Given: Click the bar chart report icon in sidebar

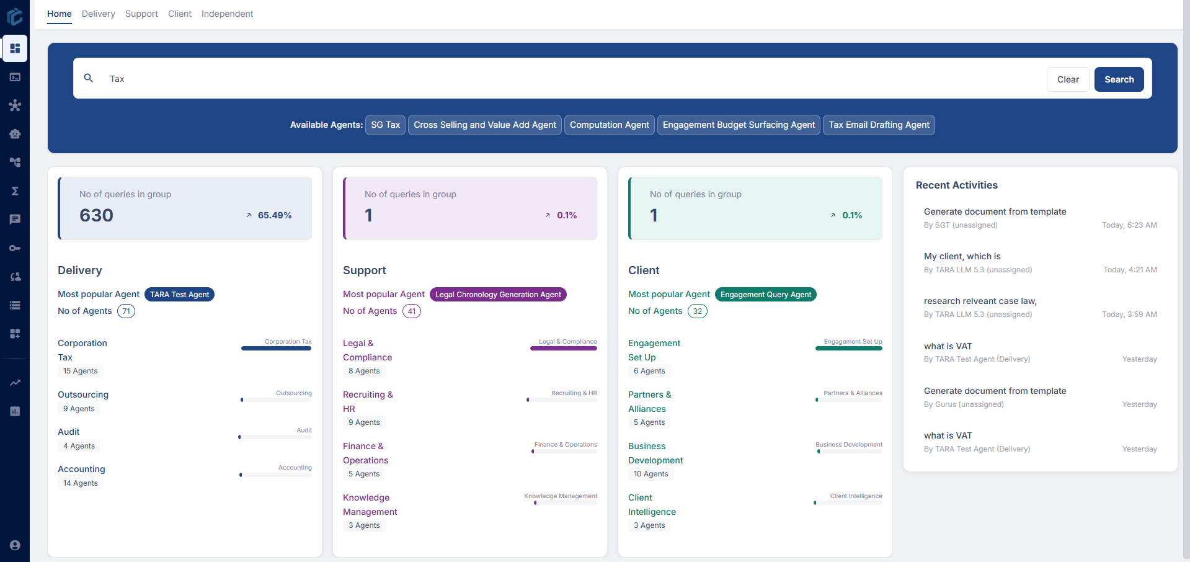Looking at the screenshot, I should [15, 411].
